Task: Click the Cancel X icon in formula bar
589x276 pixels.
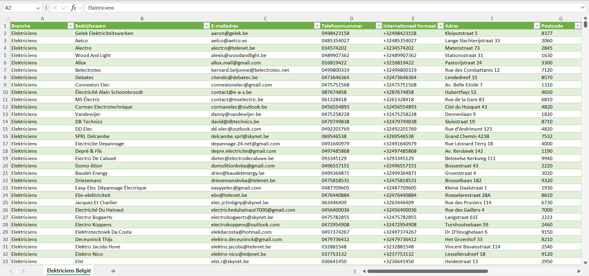Action: click(55, 8)
